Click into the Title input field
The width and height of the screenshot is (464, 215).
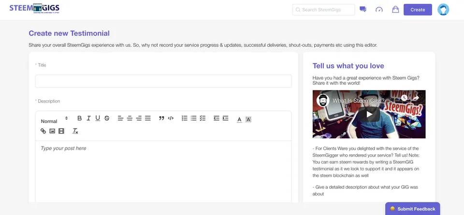163,81
